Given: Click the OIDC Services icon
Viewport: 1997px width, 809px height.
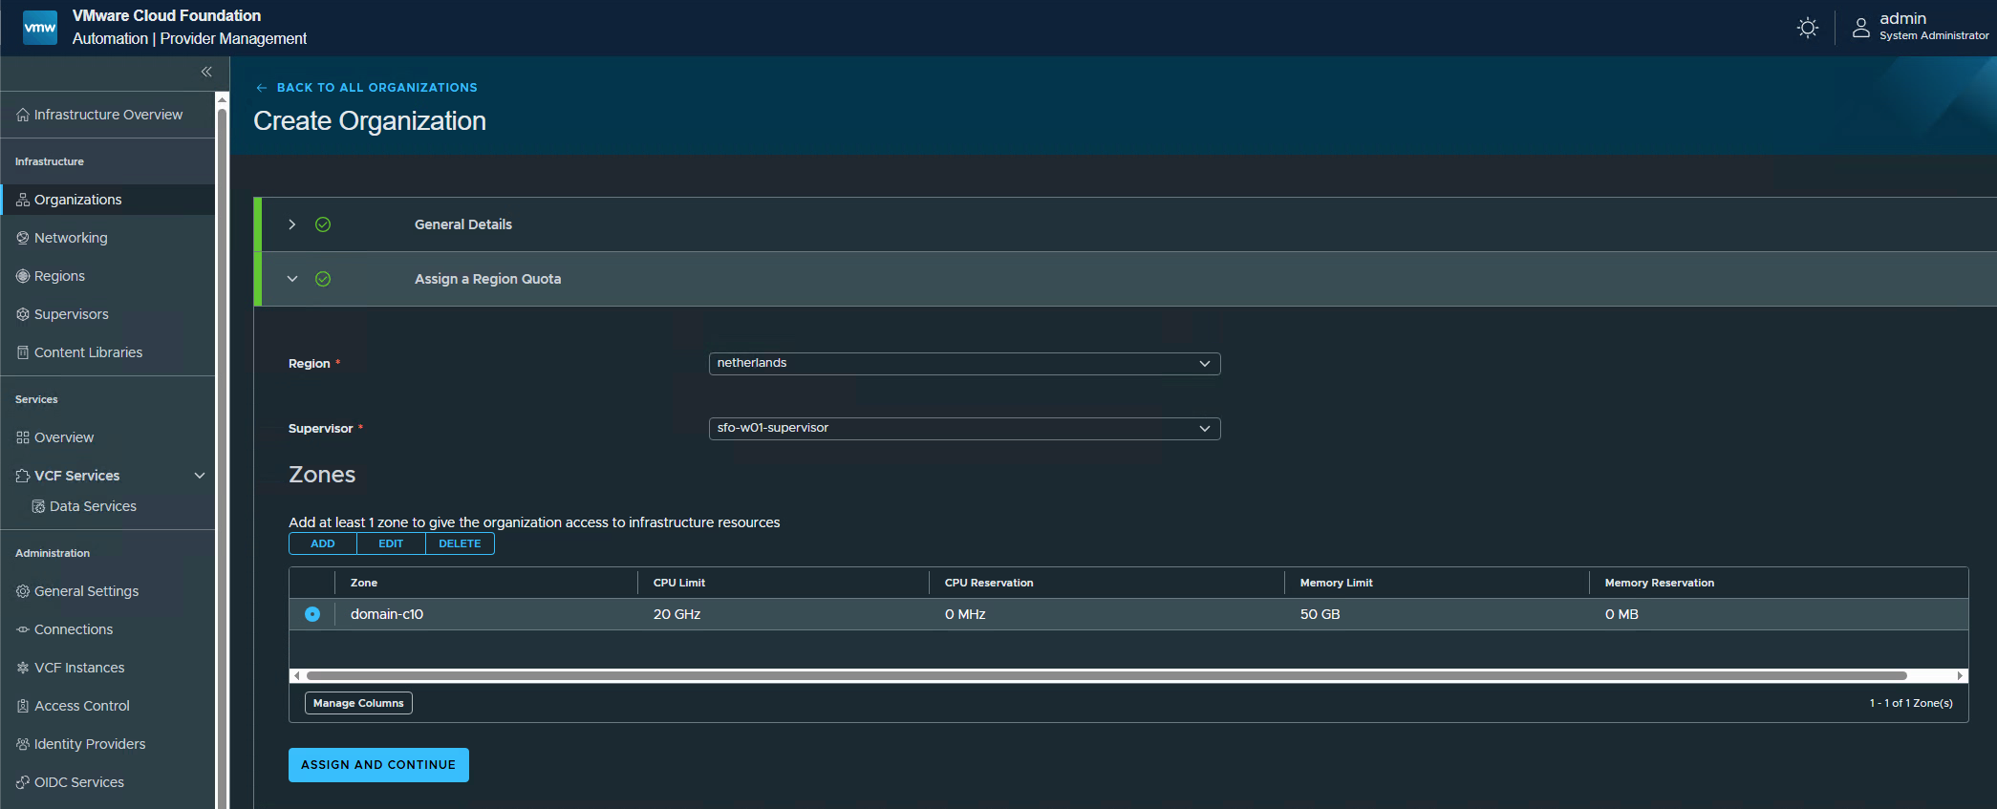Looking at the screenshot, I should point(23,782).
